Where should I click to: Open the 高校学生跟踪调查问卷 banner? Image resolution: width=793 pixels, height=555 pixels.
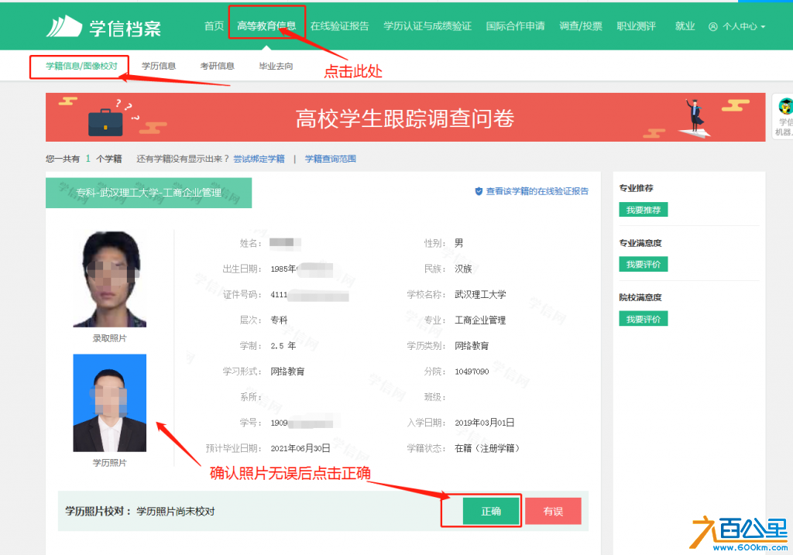click(405, 117)
